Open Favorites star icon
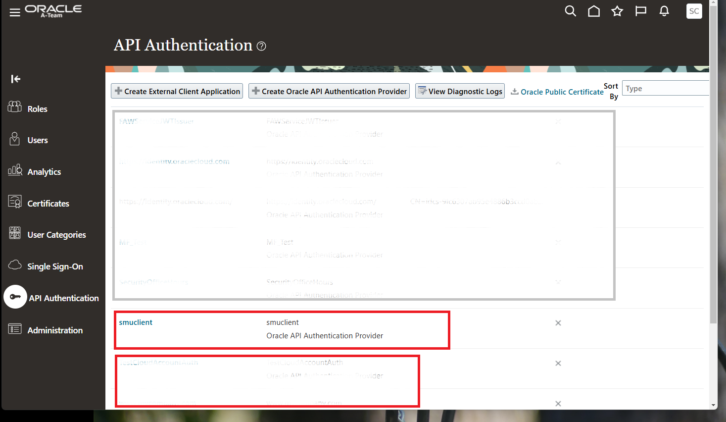Image resolution: width=726 pixels, height=422 pixels. point(617,11)
